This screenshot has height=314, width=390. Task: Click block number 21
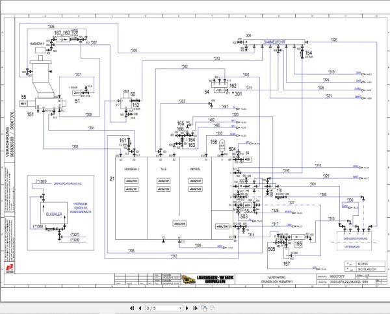click(112, 179)
